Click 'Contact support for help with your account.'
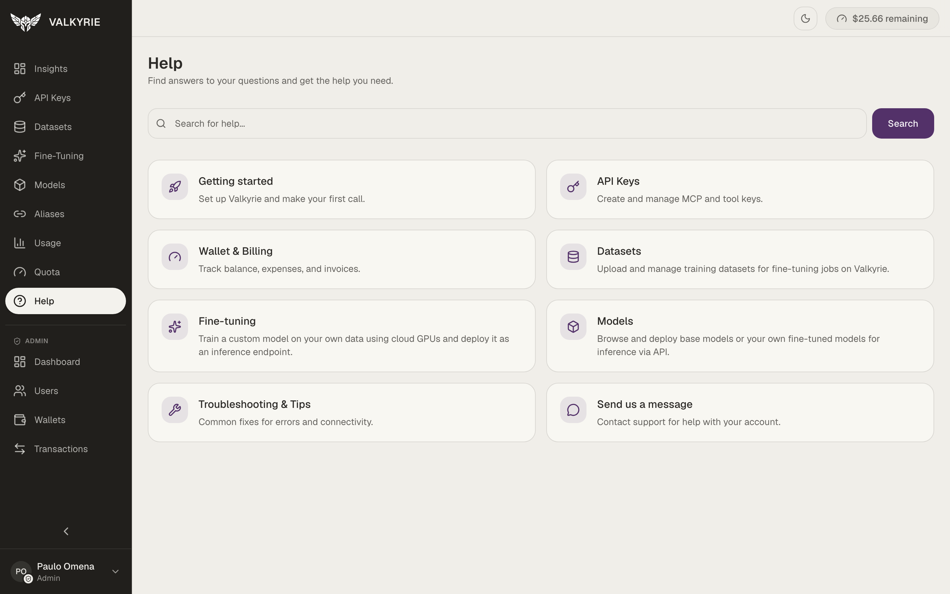This screenshot has width=950, height=594. click(688, 422)
